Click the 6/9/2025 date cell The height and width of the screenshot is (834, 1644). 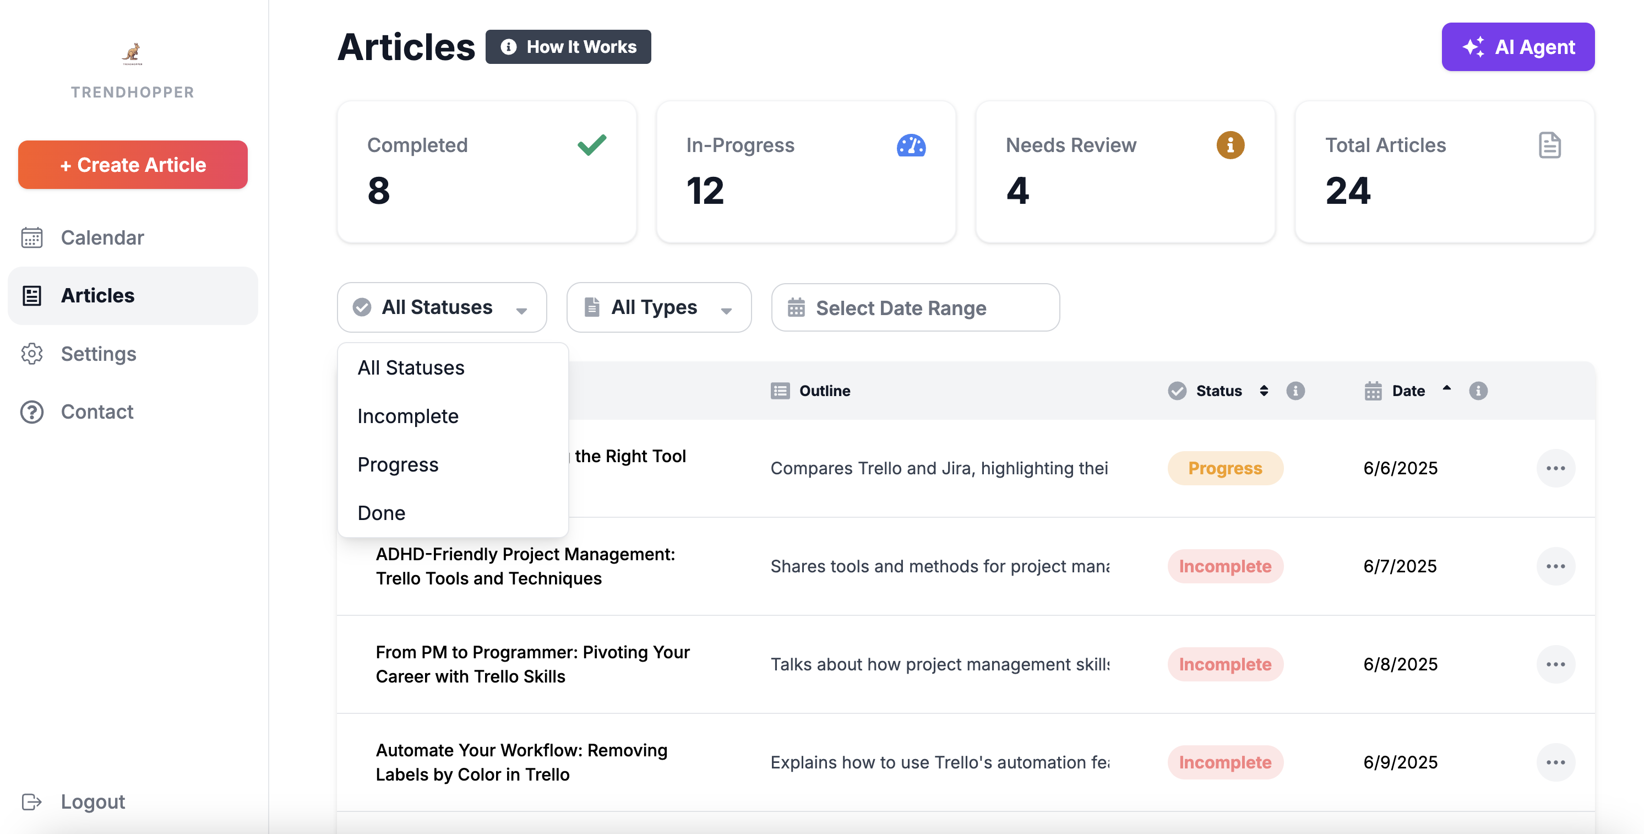click(x=1400, y=762)
